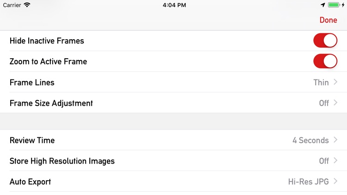This screenshot has width=347, height=195.
Task: Tap the Store High Resolution Images label
Action: 62,161
